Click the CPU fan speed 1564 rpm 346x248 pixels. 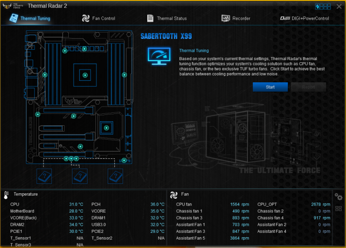(x=240, y=205)
